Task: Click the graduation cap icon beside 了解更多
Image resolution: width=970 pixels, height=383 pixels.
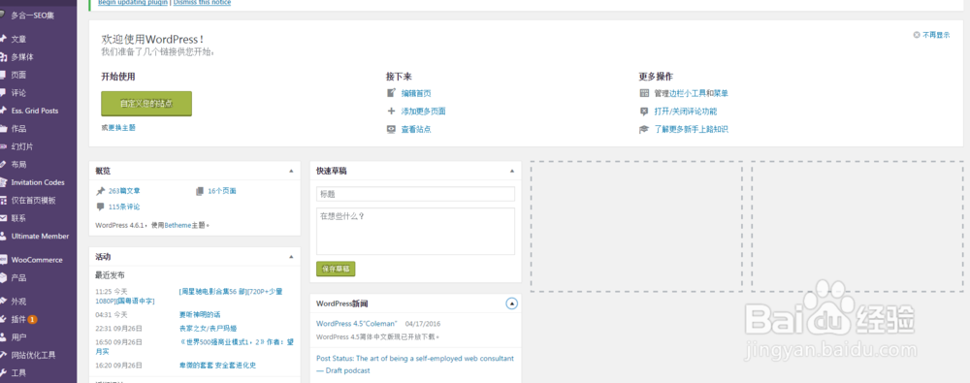Action: coord(644,129)
